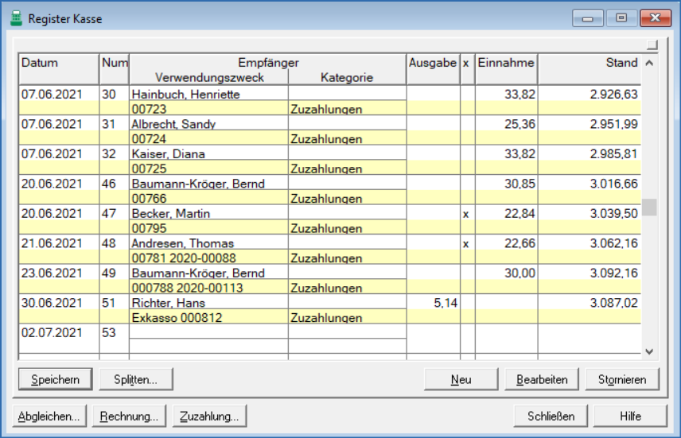Open the Abgleichen... dialog

coord(49,417)
